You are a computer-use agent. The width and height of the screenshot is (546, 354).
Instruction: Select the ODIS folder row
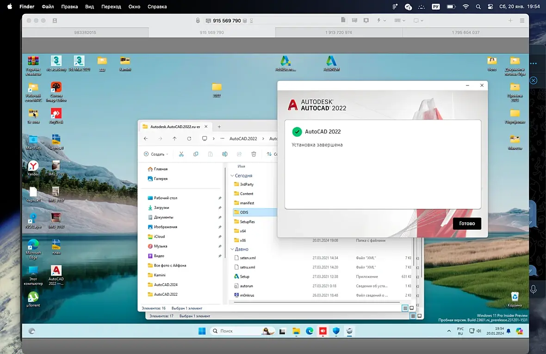point(255,212)
